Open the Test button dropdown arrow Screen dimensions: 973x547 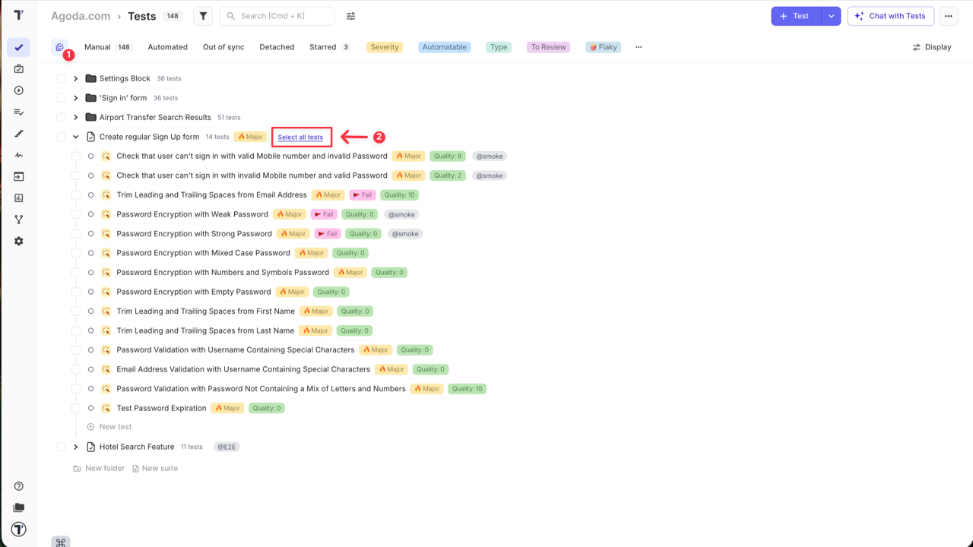[x=831, y=15]
